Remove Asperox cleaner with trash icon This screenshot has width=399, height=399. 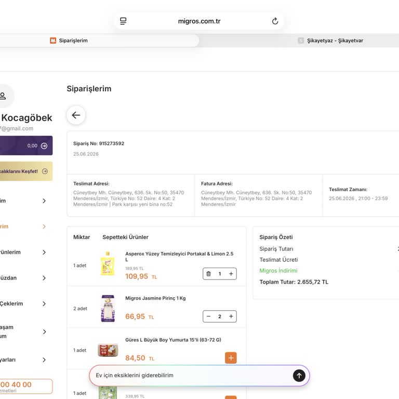pos(208,274)
